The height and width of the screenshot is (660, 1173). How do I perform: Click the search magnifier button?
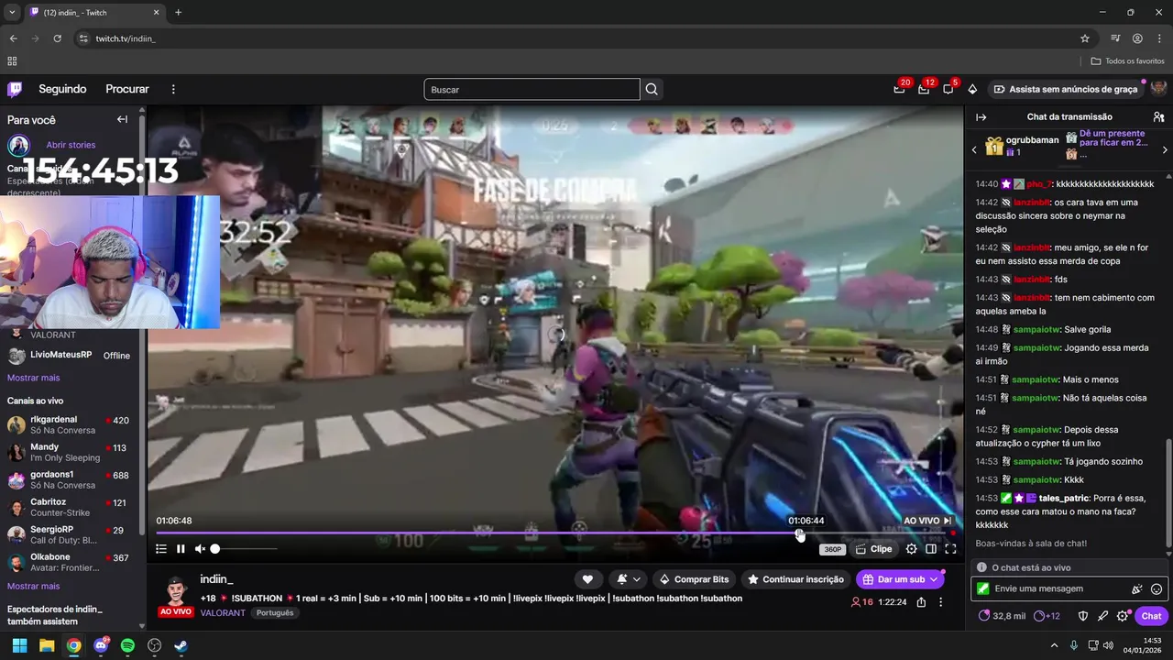point(652,89)
